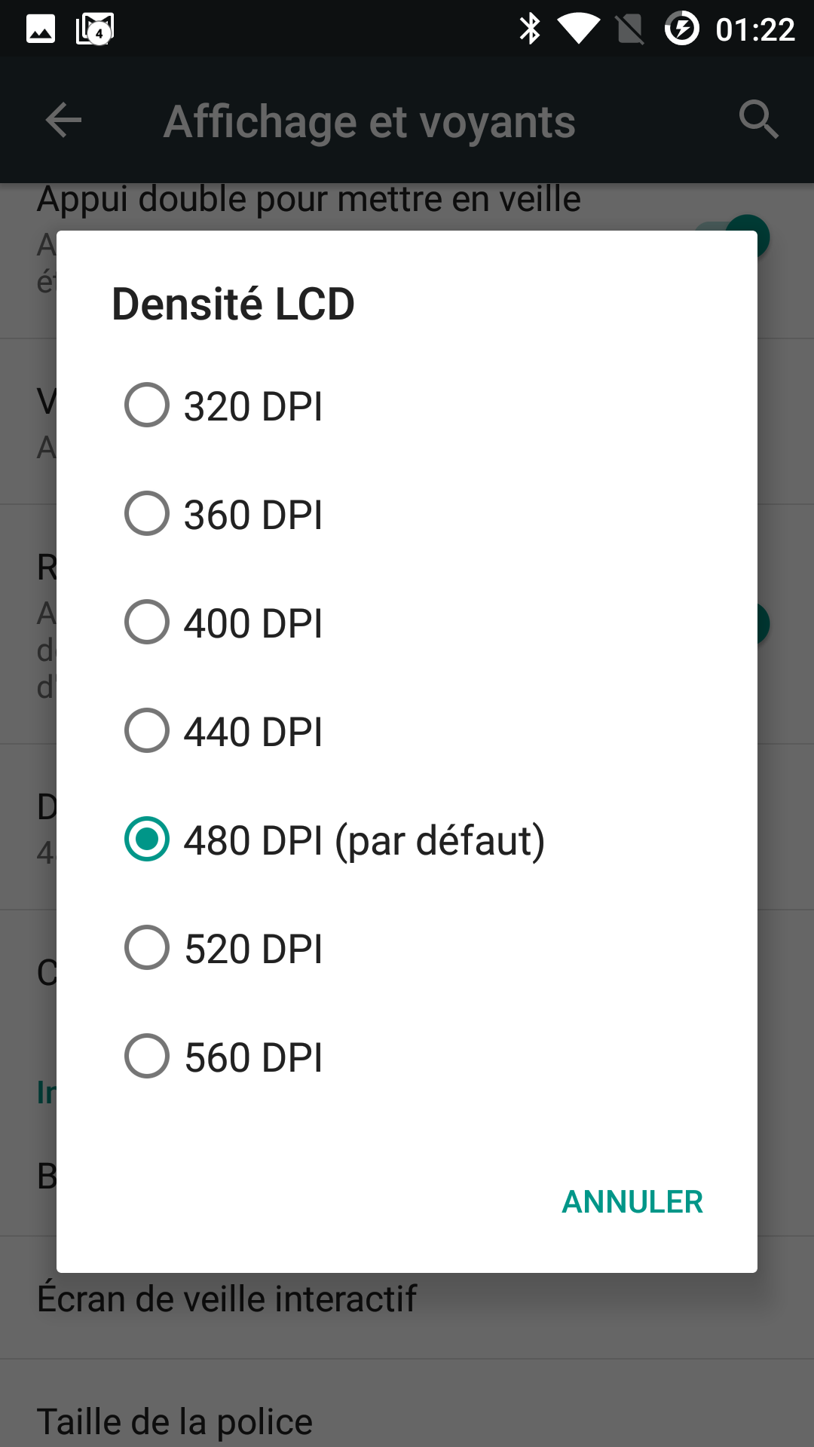Tap the battery charging icon
Screen dimensions: 814x1447
682,29
